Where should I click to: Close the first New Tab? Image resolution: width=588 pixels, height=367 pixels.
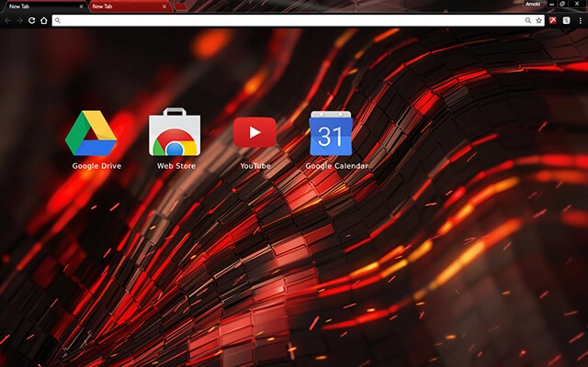pos(81,6)
